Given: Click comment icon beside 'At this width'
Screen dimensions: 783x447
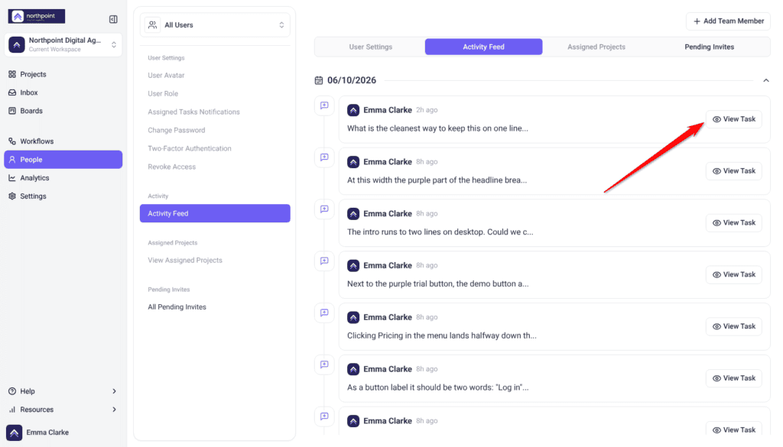Looking at the screenshot, I should point(324,157).
